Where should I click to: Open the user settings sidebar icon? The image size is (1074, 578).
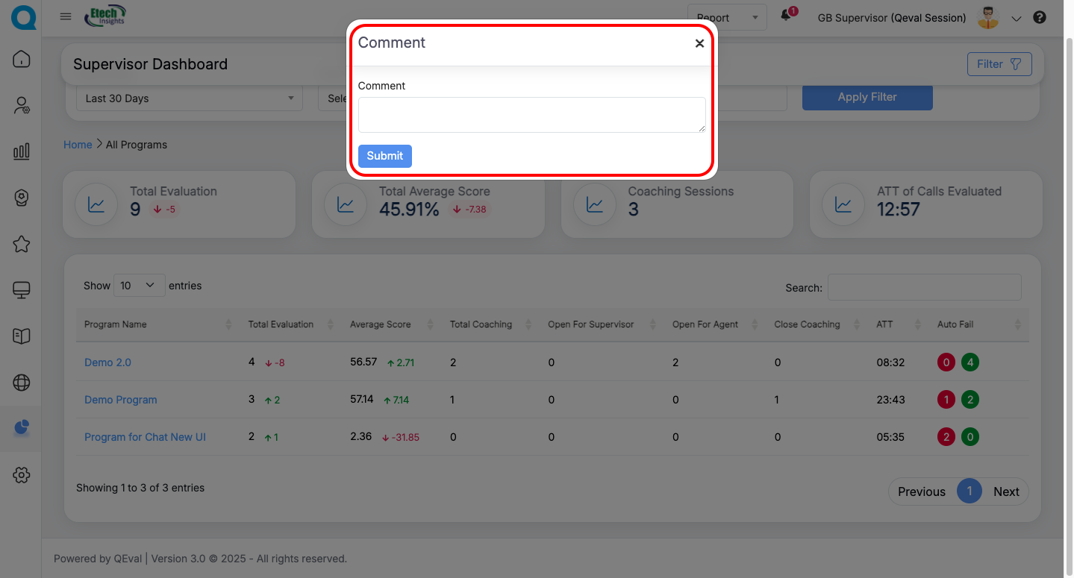(x=22, y=105)
